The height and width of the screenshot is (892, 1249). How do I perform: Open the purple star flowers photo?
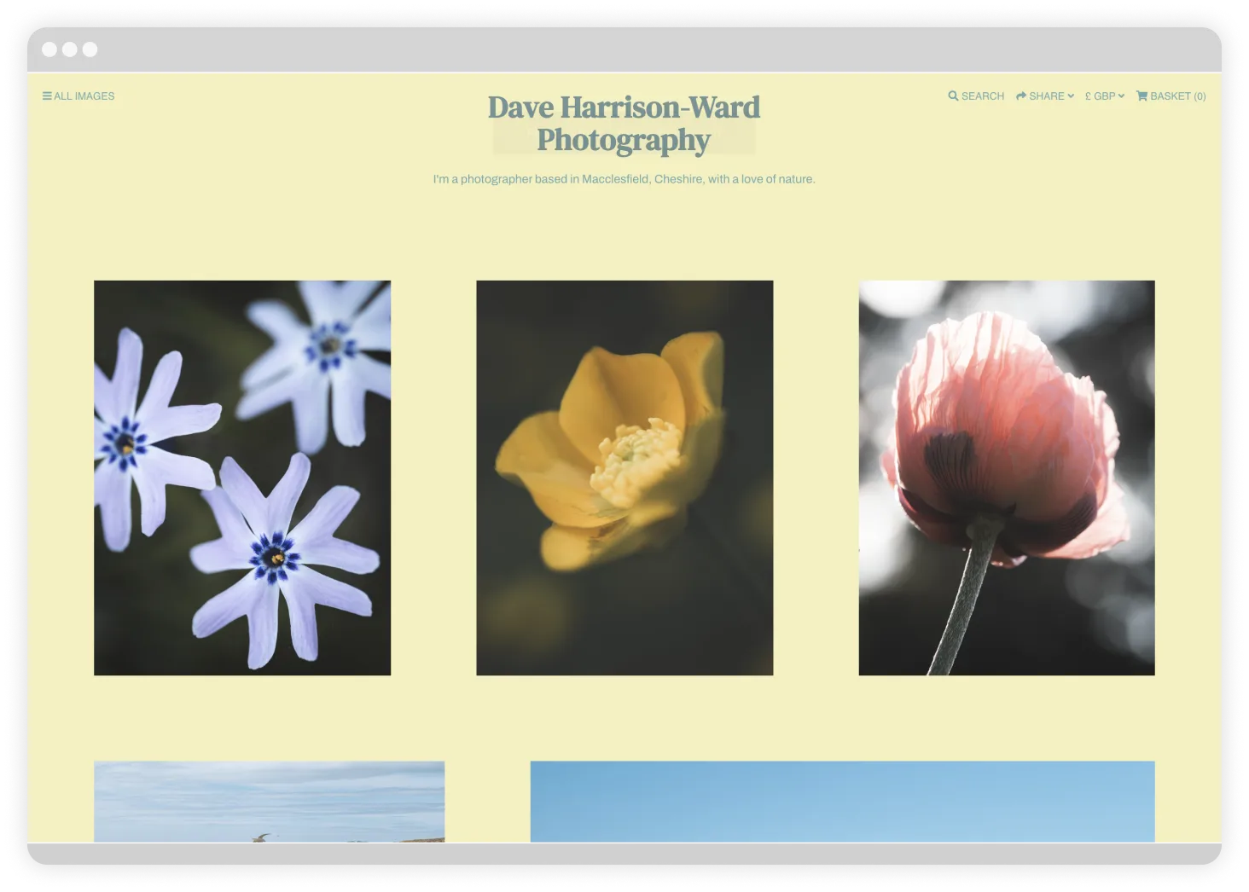click(x=242, y=478)
